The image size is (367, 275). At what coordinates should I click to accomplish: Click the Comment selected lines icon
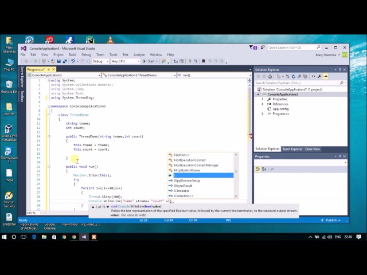190,61
